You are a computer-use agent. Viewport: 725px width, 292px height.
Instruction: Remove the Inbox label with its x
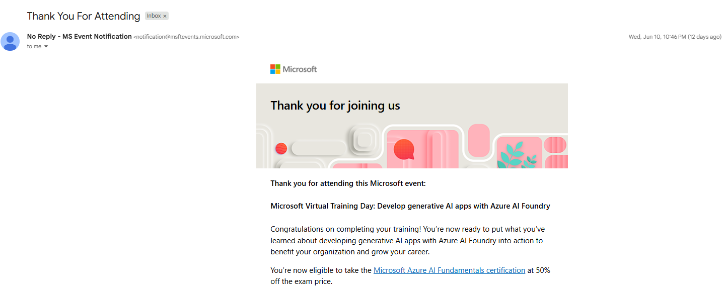pyautogui.click(x=165, y=16)
